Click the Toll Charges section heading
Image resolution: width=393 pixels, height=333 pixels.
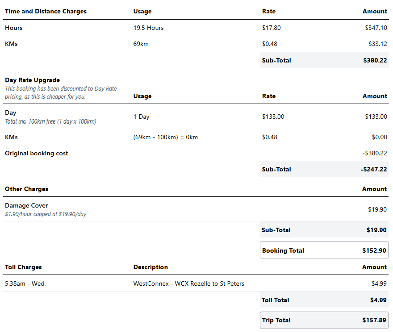tap(23, 267)
